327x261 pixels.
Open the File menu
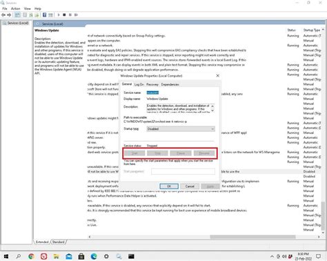(x=5, y=8)
